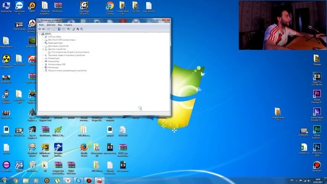Select the blue 64 desktop icon
The image size is (327, 184).
pos(19,166)
